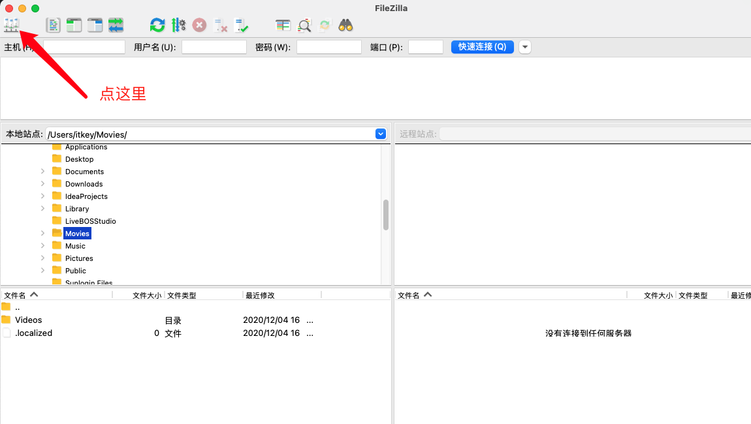Click the Host input field

(84, 47)
